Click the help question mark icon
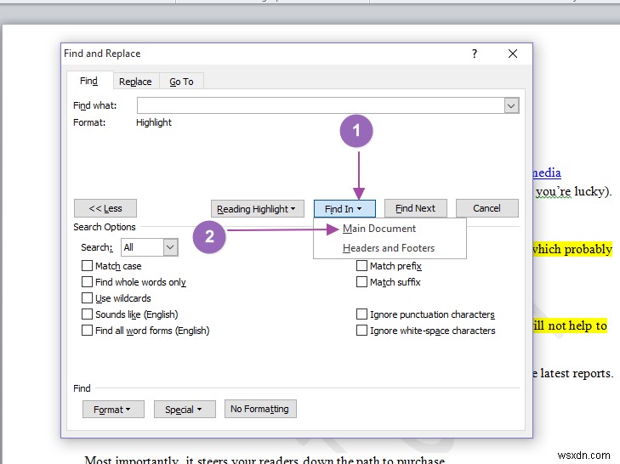This screenshot has height=464, width=620. click(x=475, y=54)
